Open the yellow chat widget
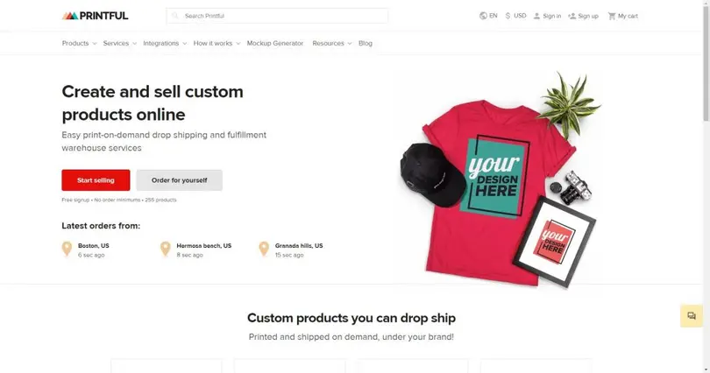This screenshot has height=373, width=710. click(692, 315)
